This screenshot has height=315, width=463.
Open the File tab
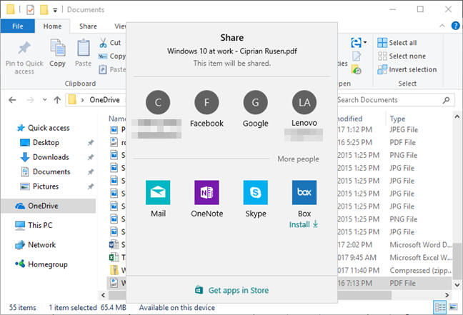coord(18,26)
